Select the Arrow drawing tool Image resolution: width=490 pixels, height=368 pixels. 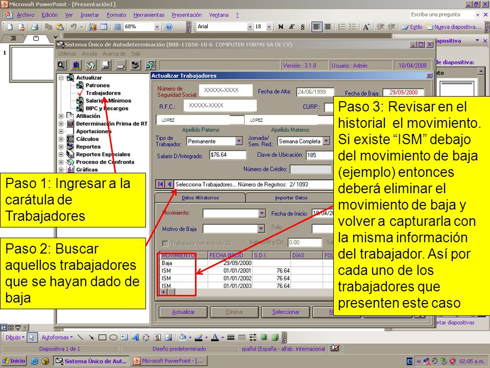(91, 337)
